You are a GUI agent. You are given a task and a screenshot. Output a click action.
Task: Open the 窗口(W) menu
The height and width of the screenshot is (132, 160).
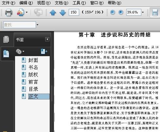97,3
